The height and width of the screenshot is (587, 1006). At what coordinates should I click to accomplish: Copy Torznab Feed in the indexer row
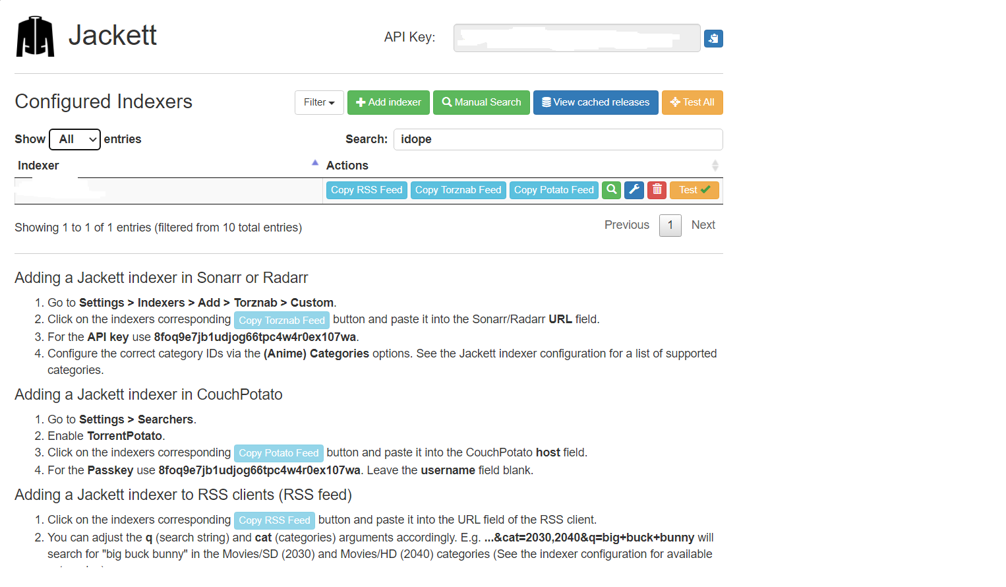click(x=458, y=190)
